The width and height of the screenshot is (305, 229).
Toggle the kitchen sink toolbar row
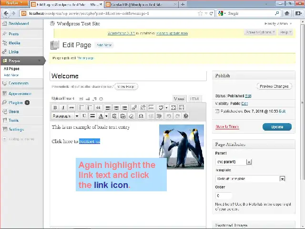point(182,107)
